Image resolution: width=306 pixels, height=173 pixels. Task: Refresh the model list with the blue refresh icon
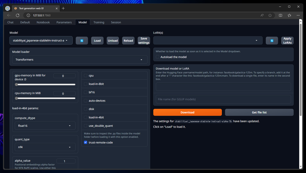(82, 40)
